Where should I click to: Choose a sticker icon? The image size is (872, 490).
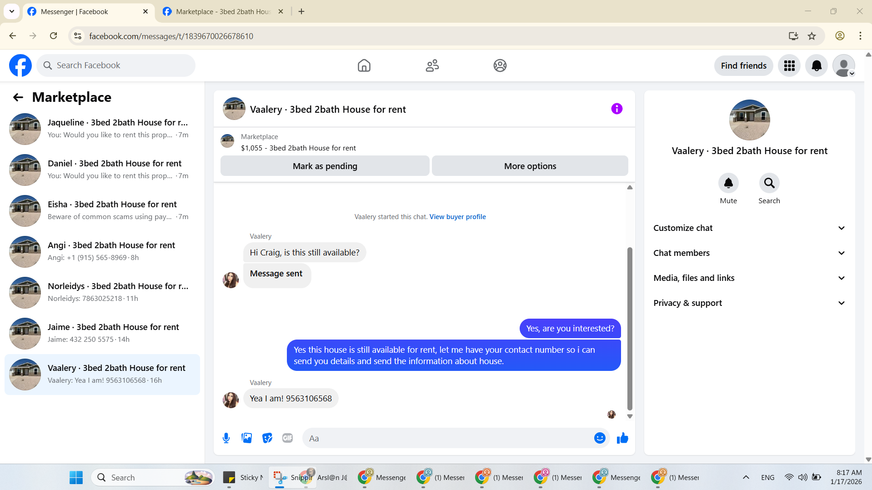(x=267, y=438)
